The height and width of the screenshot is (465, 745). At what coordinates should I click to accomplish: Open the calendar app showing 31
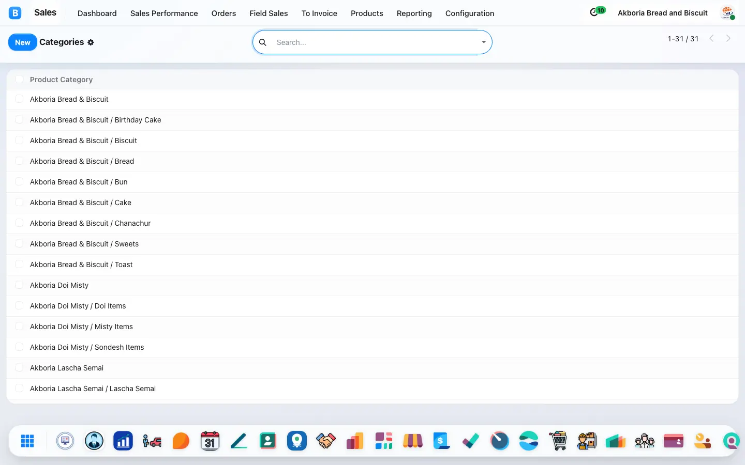point(210,441)
